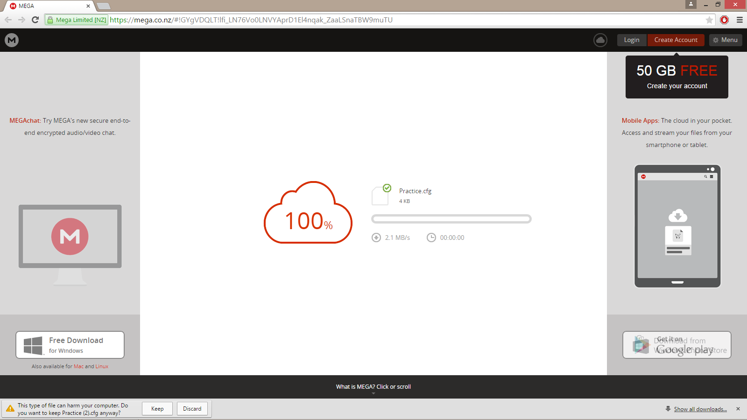Image resolution: width=747 pixels, height=420 pixels.
Task: Click the 100% cloud progress graphic
Action: 308,213
